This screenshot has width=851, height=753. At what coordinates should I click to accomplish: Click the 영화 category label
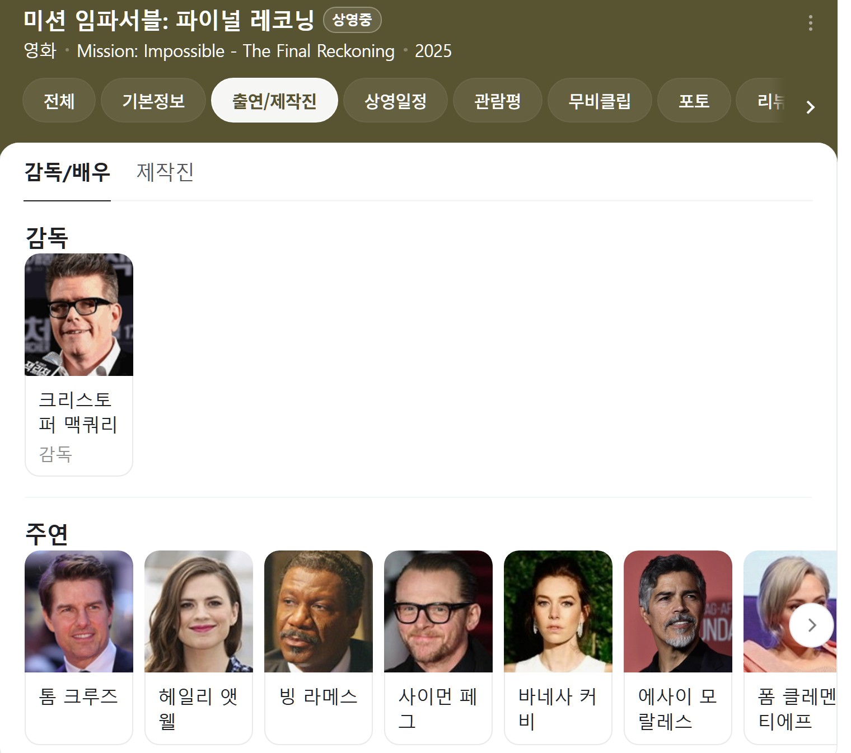(x=40, y=50)
